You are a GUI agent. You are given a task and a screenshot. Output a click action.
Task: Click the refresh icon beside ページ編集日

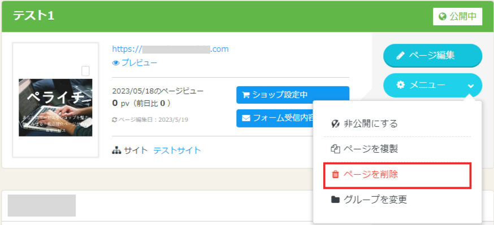[x=115, y=120]
